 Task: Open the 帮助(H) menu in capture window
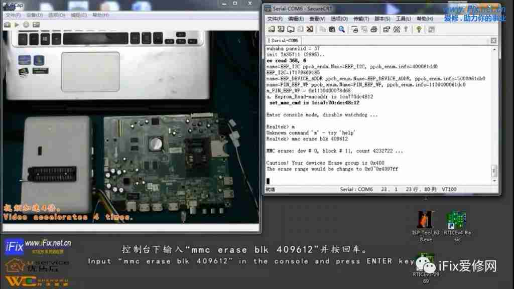[100, 15]
